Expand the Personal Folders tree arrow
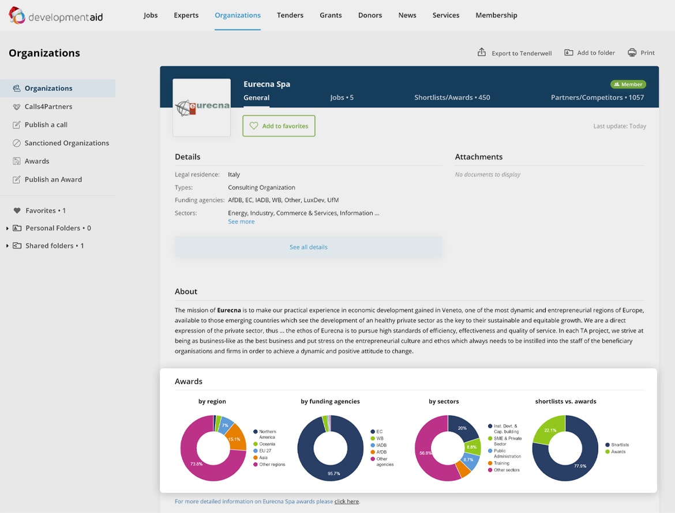 7,228
